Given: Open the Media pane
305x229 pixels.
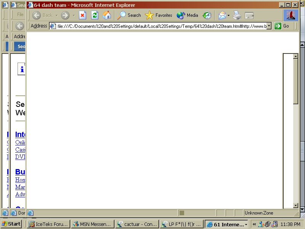Looking at the screenshot, I should [x=188, y=15].
